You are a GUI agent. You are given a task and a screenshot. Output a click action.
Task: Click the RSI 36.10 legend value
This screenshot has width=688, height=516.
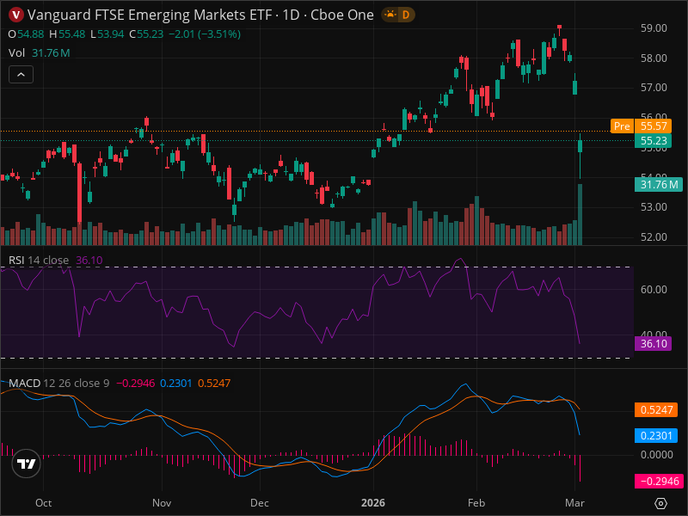click(89, 261)
